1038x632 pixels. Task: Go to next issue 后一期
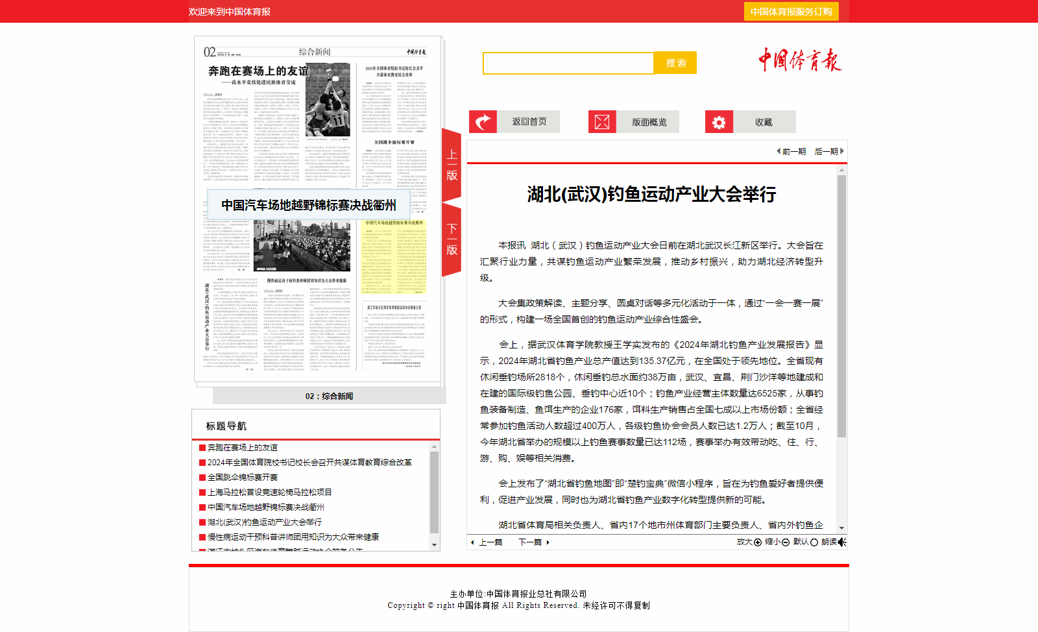click(x=828, y=151)
